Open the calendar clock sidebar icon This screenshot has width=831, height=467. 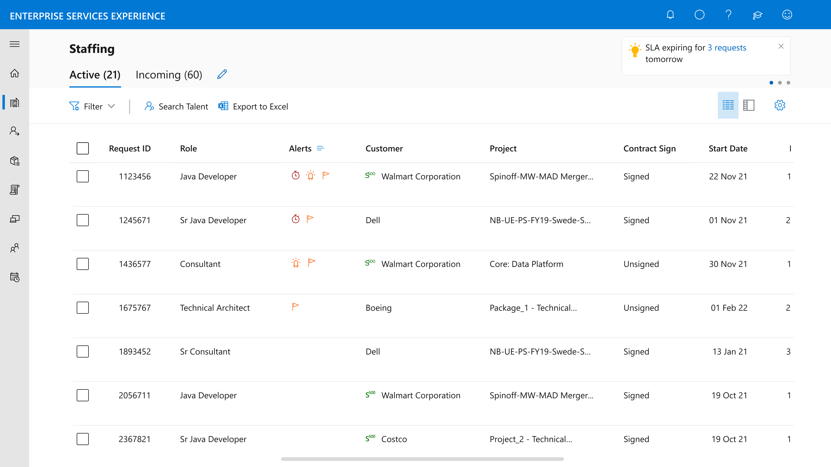[15, 277]
